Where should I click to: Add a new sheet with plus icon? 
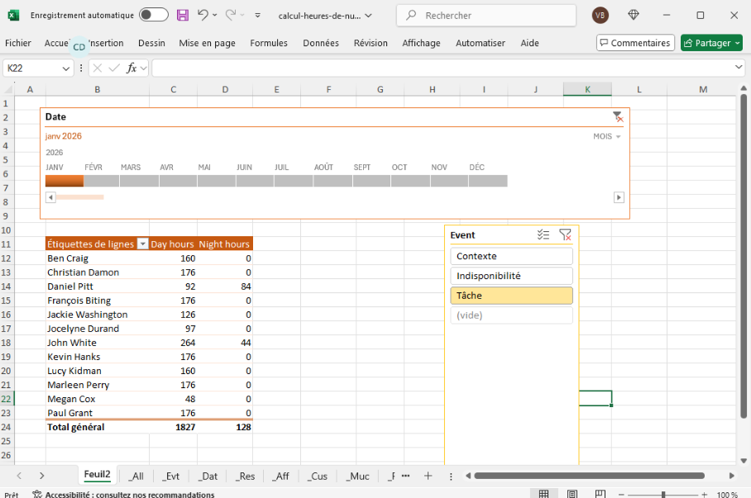428,476
